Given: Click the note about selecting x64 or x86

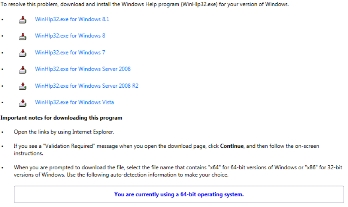Looking at the screenshot, I should click(178, 171).
